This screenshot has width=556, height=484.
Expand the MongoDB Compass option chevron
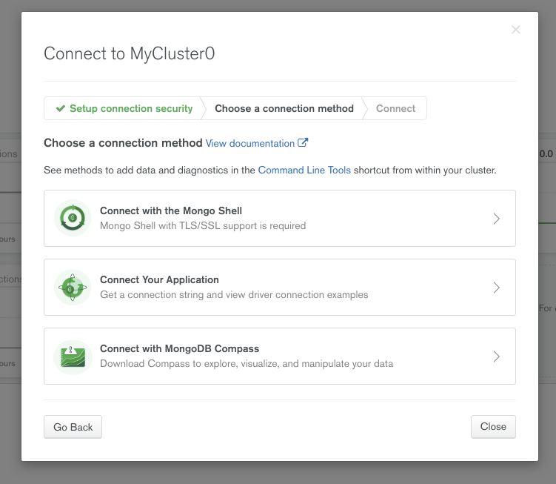click(497, 357)
